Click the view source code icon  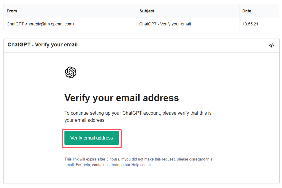coord(272,46)
